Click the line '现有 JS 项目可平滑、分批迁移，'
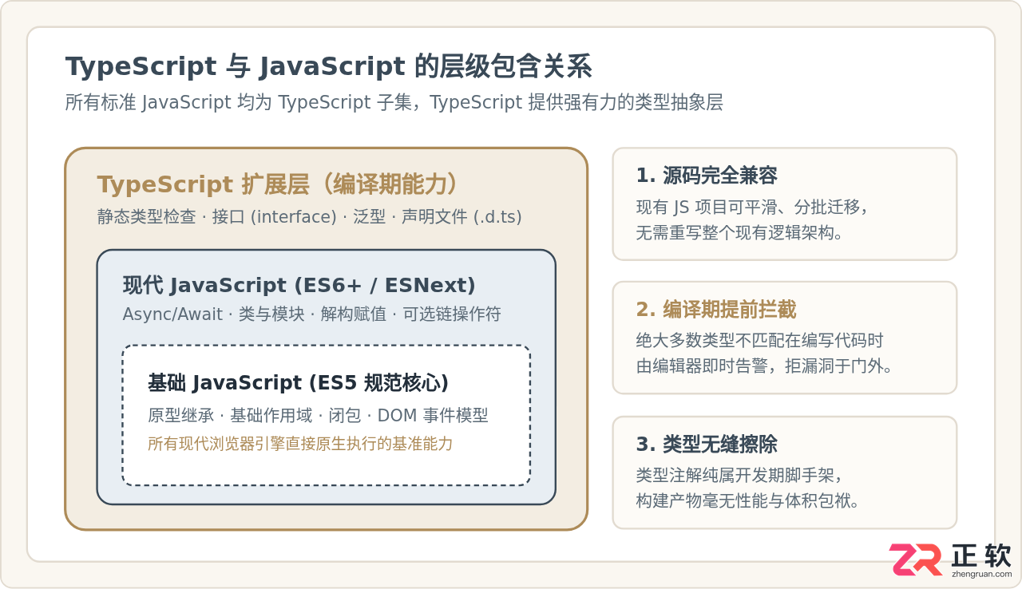This screenshot has width=1022, height=589. tap(752, 208)
